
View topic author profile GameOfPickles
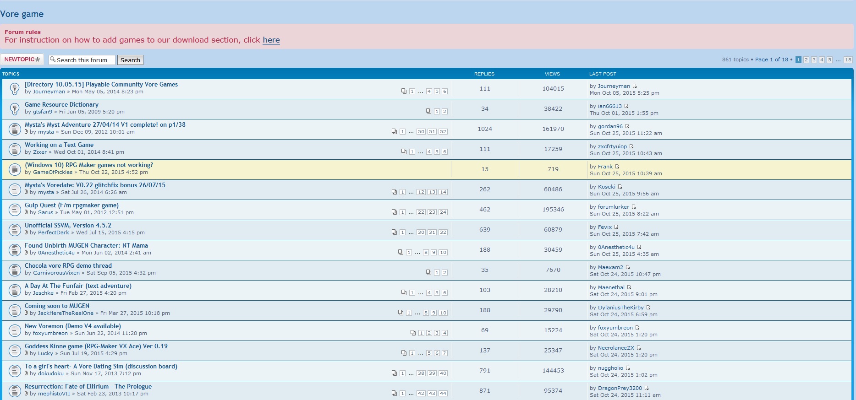[x=53, y=172]
